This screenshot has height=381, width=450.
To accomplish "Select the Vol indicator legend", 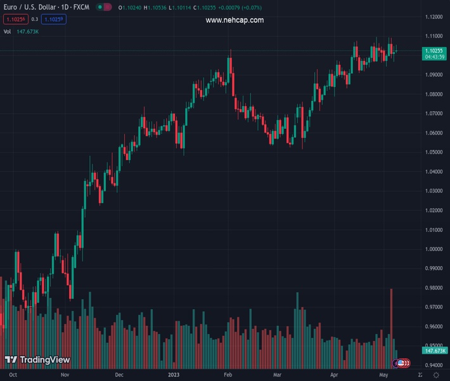I will point(7,31).
